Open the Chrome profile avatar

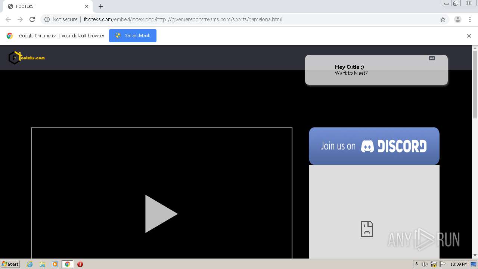pos(458,19)
